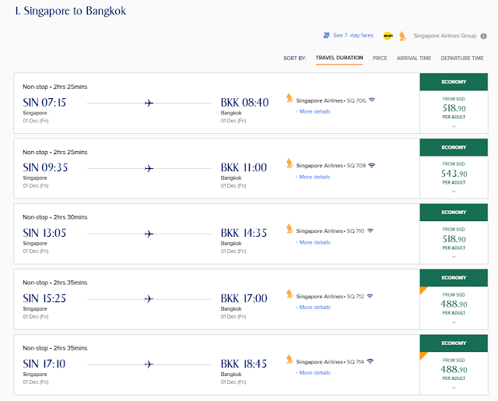Click the Wi-Fi icon for flight SQ 710
Image resolution: width=498 pixels, height=401 pixels.
pos(372,231)
